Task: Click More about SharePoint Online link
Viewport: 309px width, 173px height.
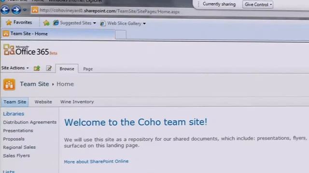Action: coord(96,161)
